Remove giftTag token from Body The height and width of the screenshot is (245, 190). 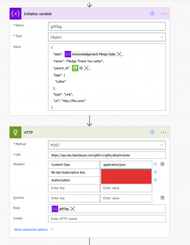tap(72, 209)
